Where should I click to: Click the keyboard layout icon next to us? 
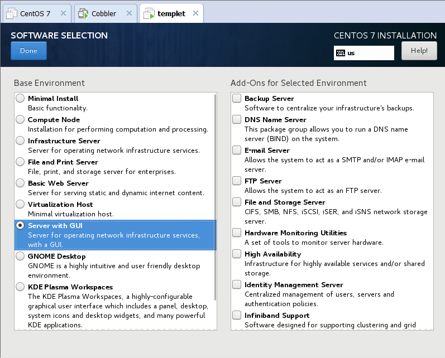click(340, 53)
